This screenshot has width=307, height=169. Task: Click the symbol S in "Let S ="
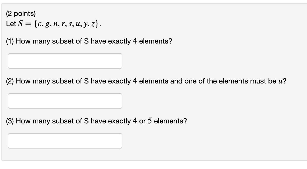(x=21, y=24)
